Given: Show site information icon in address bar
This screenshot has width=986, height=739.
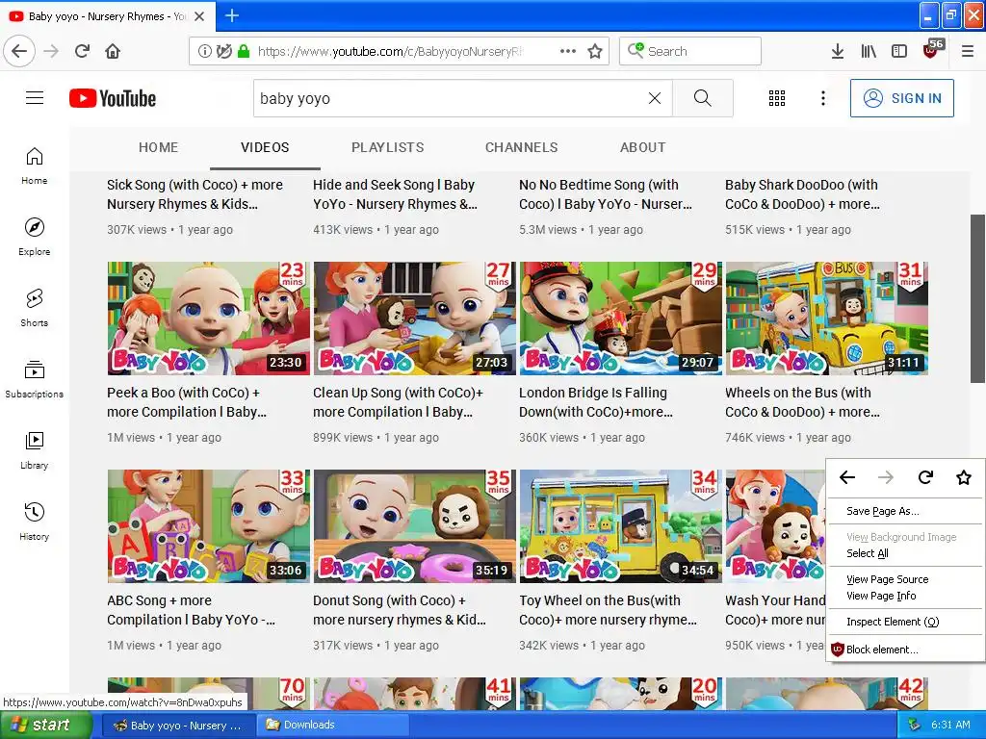Looking at the screenshot, I should 204,51.
